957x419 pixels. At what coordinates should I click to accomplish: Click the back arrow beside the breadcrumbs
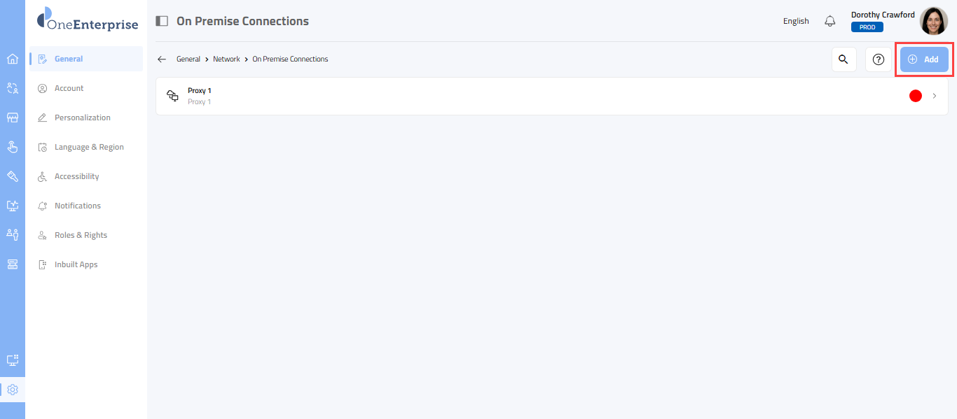click(x=162, y=59)
